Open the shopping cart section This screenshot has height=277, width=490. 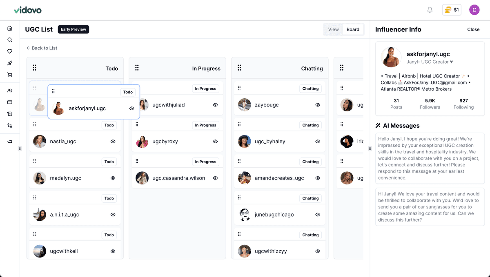pyautogui.click(x=10, y=75)
